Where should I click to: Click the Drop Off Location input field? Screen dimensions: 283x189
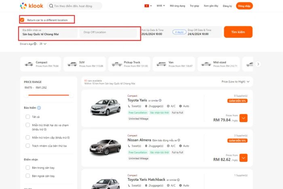pos(108,32)
